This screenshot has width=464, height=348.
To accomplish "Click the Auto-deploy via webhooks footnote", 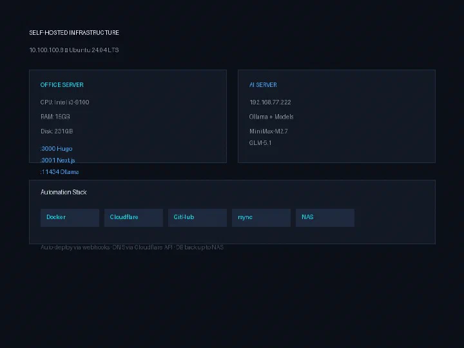I will [132, 247].
